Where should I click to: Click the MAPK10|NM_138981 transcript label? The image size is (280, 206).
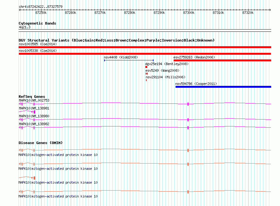click(x=34, y=109)
